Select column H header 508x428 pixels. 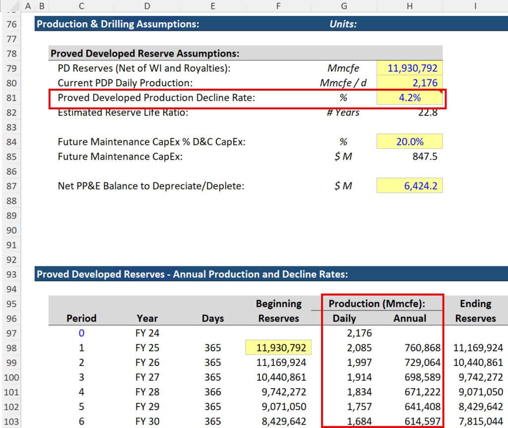(x=409, y=6)
